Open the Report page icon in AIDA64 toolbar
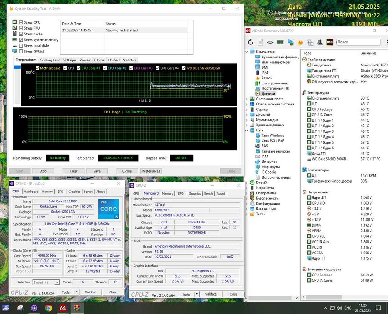Screen dimensions: 388x314 260,42
